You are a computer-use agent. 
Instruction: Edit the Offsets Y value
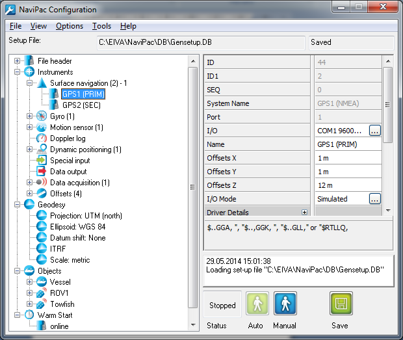[348, 172]
